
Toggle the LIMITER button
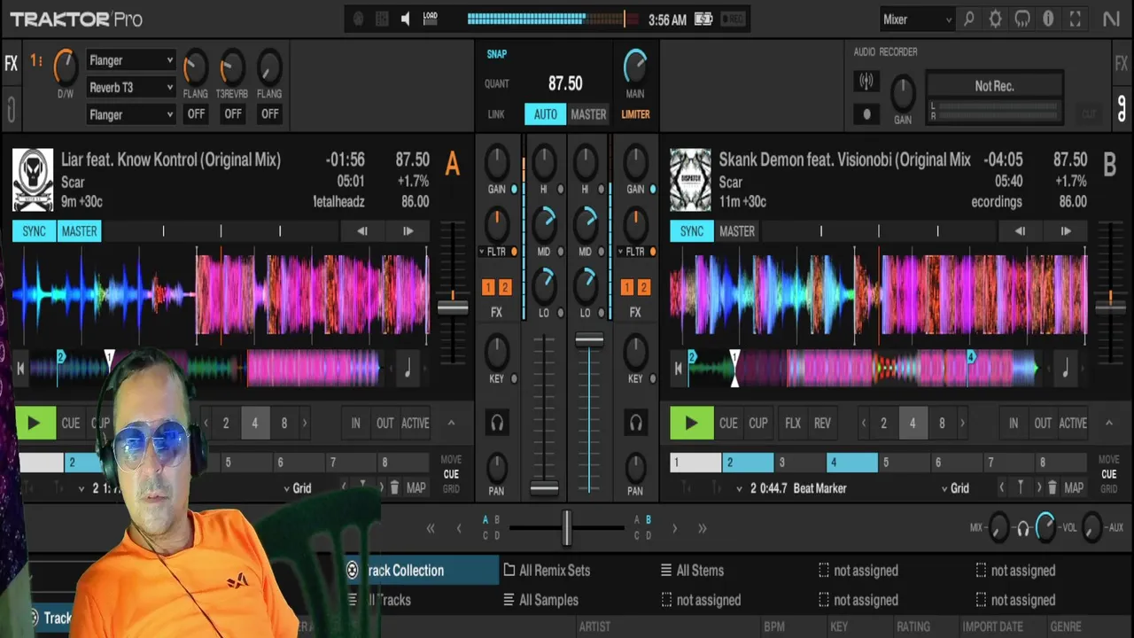coord(635,114)
